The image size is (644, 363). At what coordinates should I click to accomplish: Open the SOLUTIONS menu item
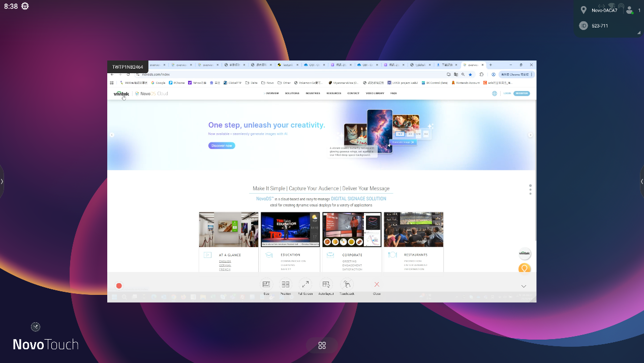[292, 94]
